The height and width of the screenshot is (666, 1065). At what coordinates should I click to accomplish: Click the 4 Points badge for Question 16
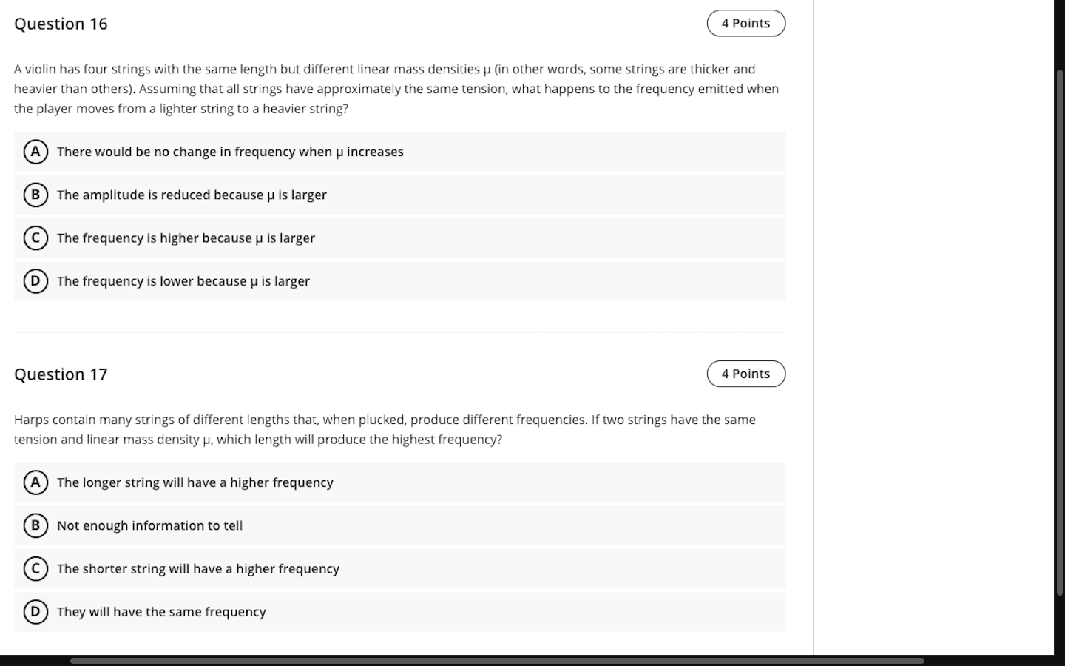tap(745, 23)
